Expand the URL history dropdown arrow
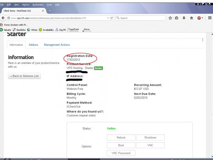The width and height of the screenshot is (213, 160). pos(108,18)
